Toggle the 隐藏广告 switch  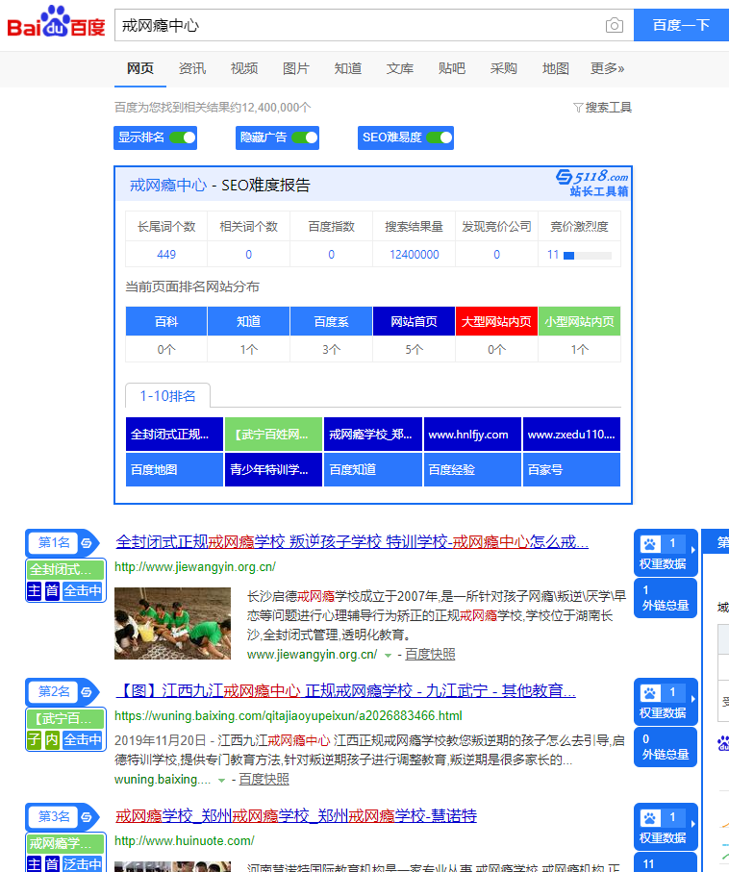(305, 137)
